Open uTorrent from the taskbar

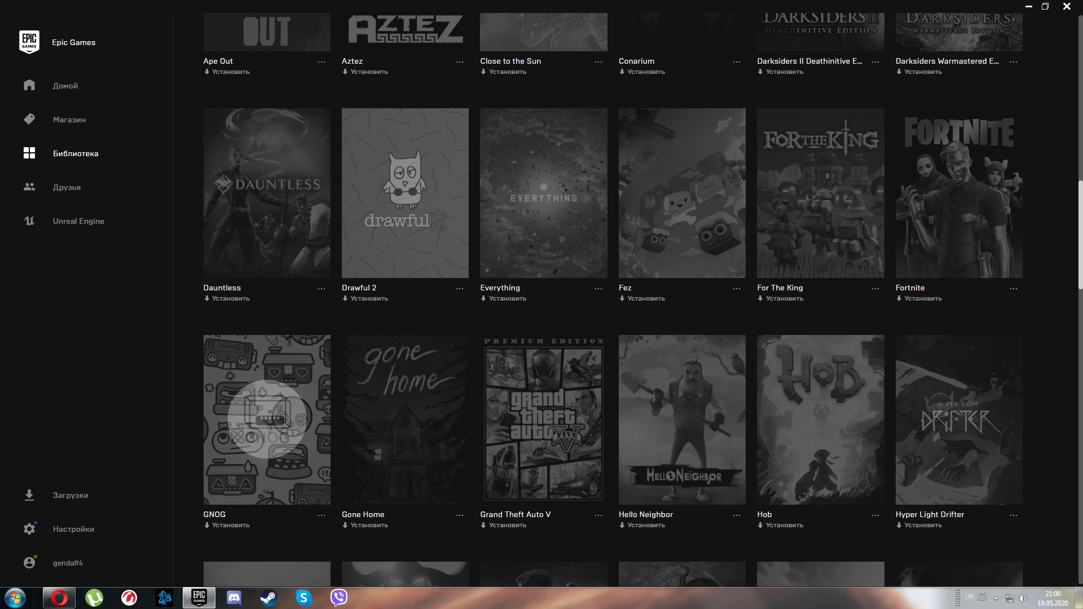click(94, 598)
